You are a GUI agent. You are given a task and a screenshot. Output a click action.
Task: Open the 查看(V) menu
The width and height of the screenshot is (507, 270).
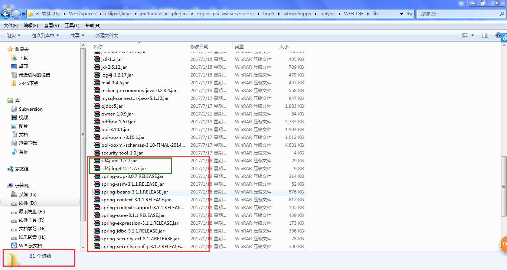52,26
